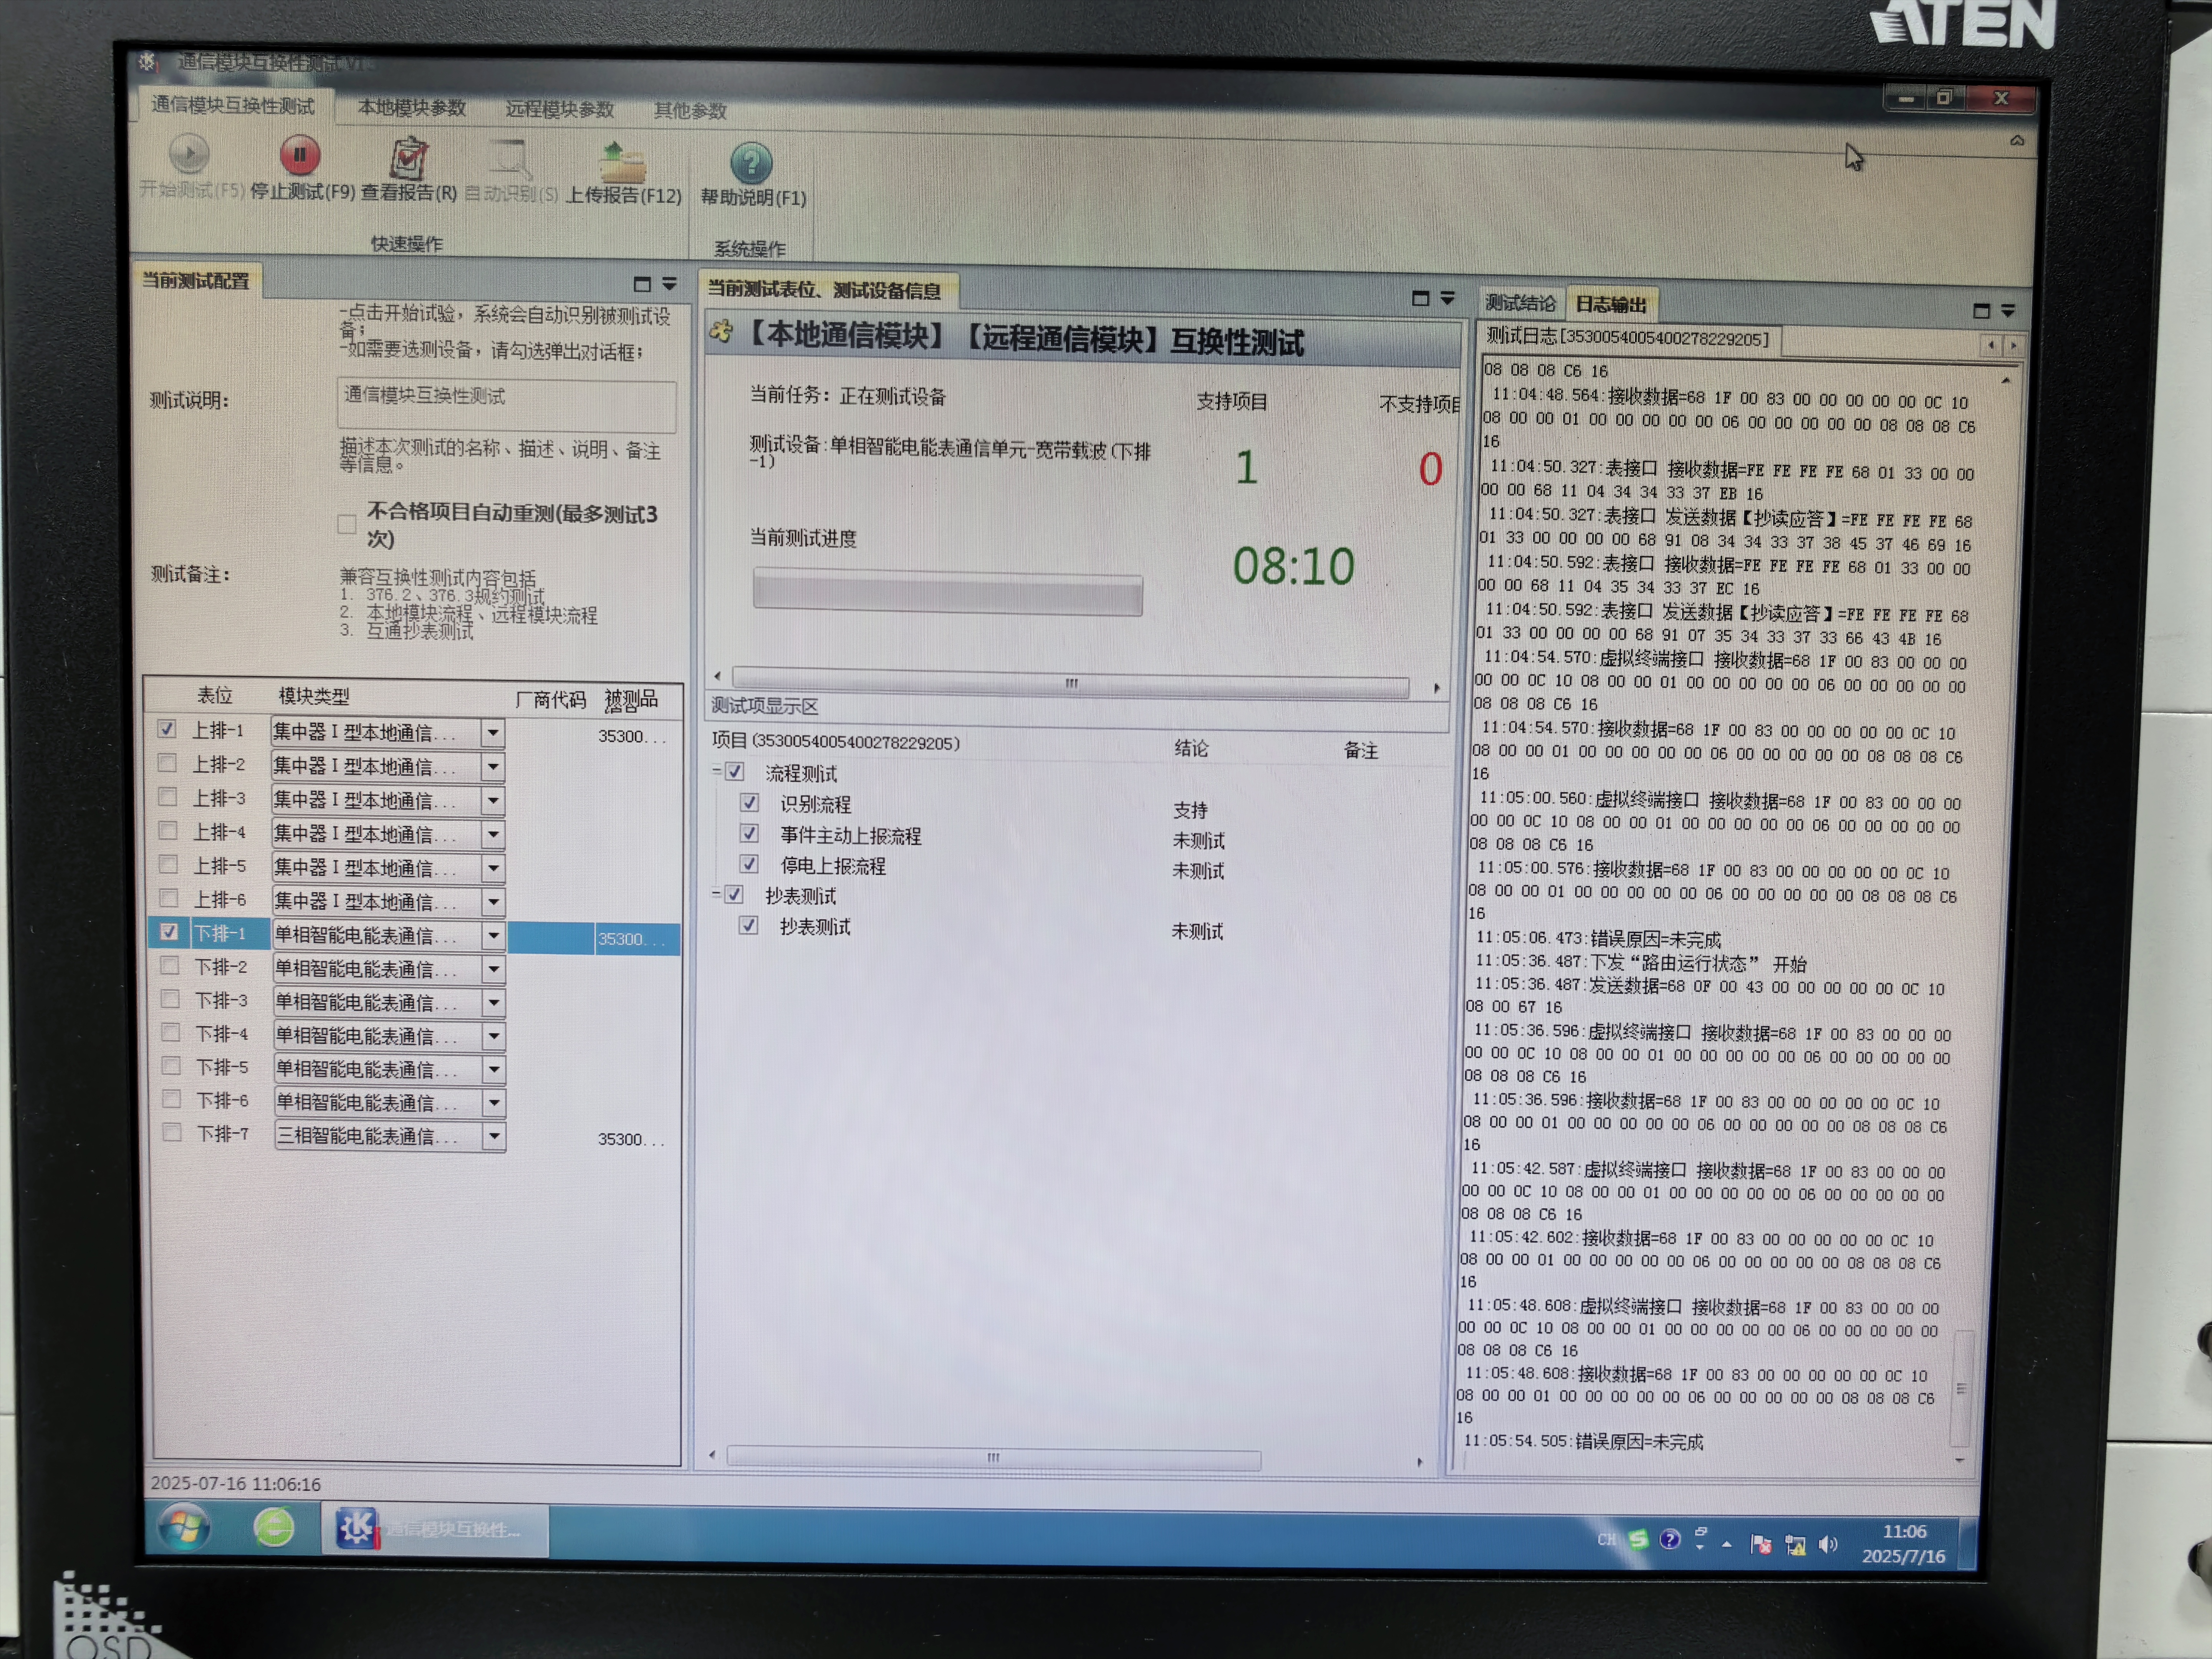Maximize the 当前测试配置 panel with its square icon
This screenshot has width=2212, height=1659.
click(642, 284)
